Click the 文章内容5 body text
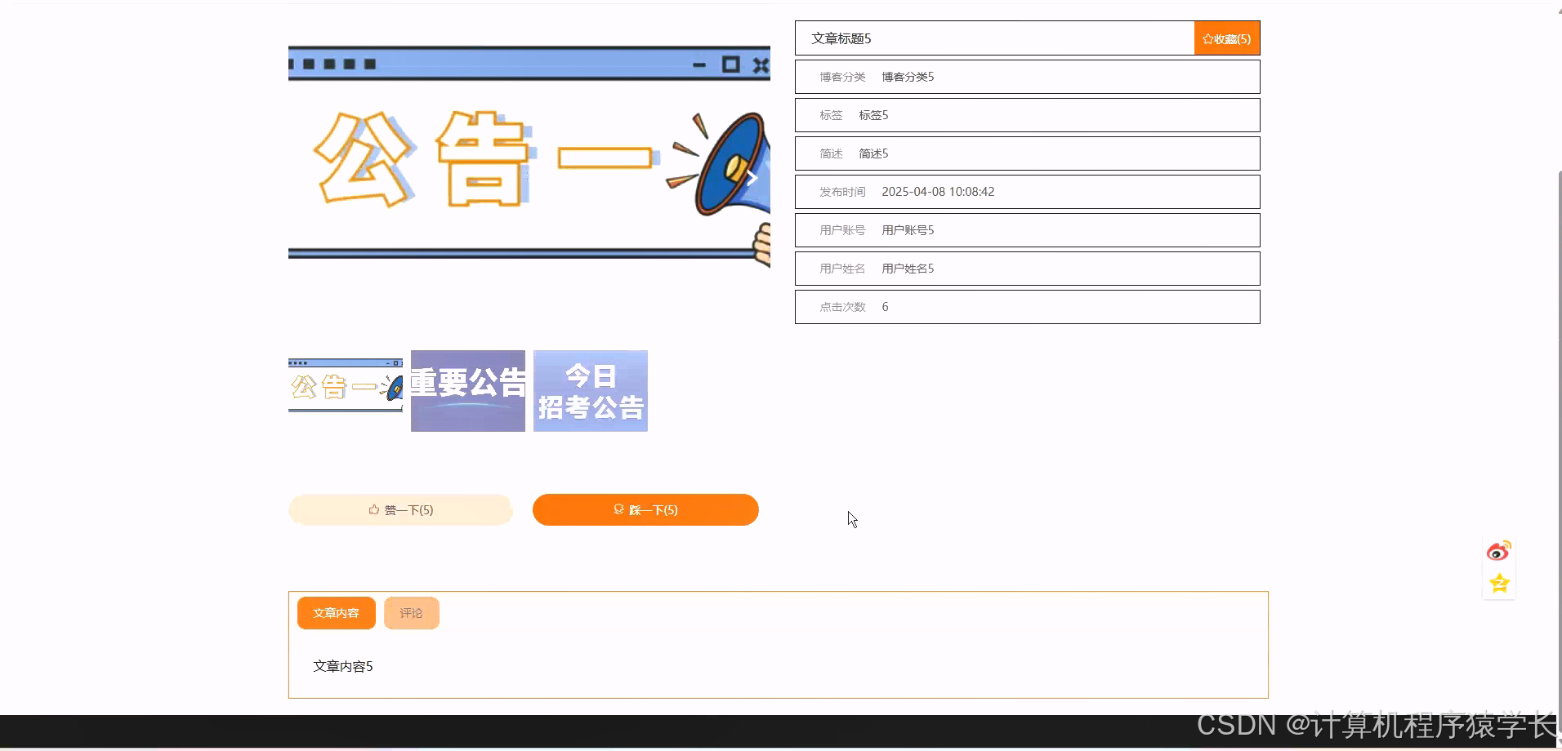This screenshot has width=1562, height=751. [x=343, y=666]
